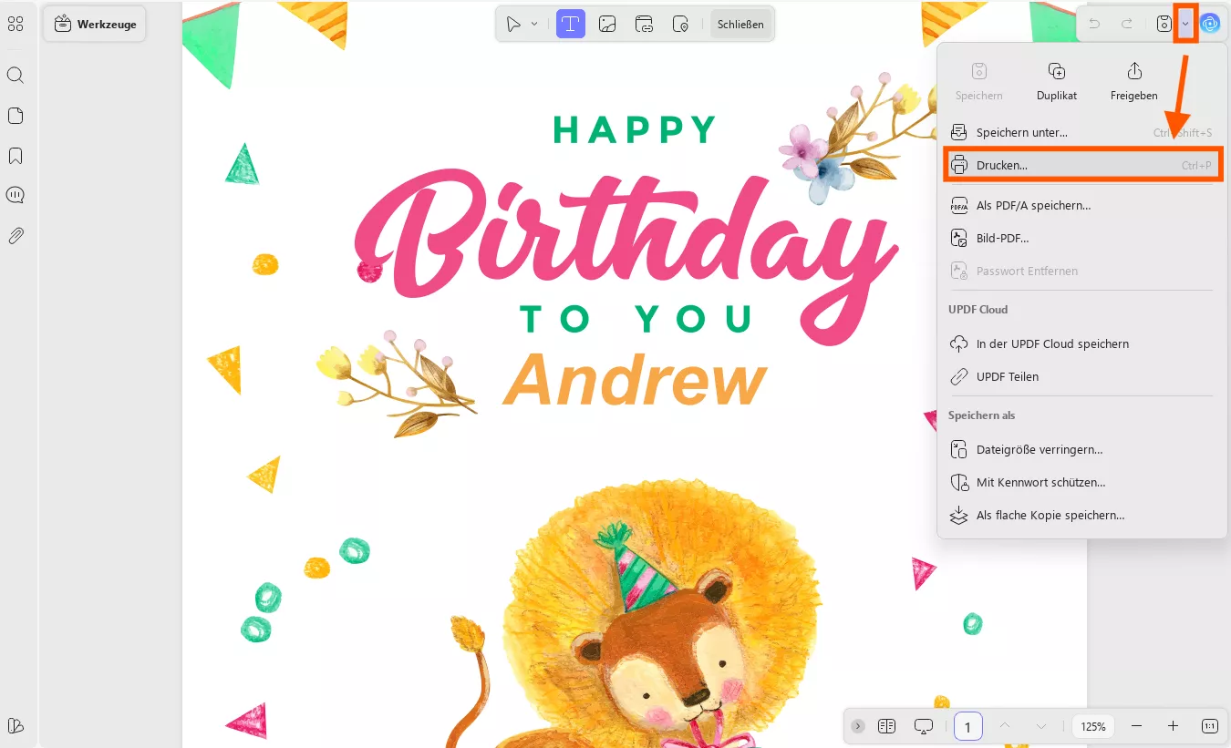Select UPDF Teilen from the menu
Image resolution: width=1231 pixels, height=748 pixels.
pos(1081,377)
